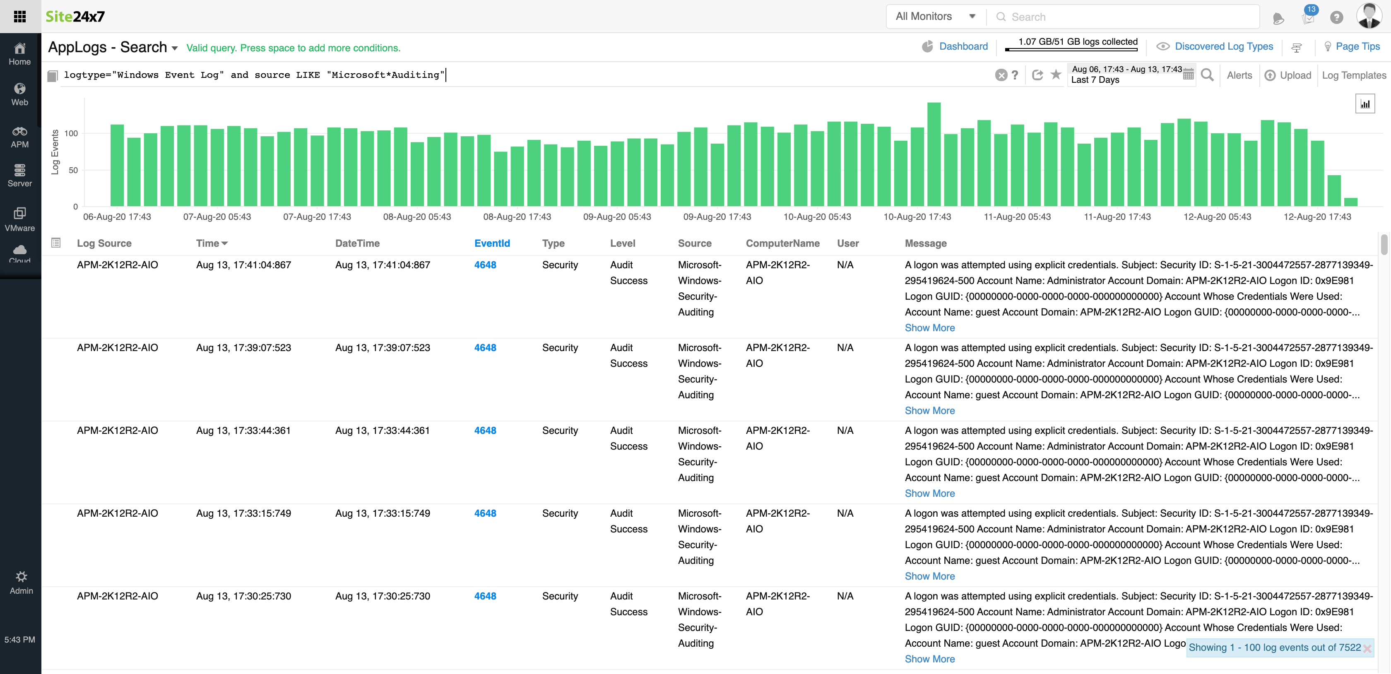Open the Log Templates tab
This screenshot has width=1391, height=674.
pyautogui.click(x=1353, y=75)
